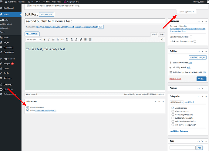Check adventure sports category
This screenshot has height=151, width=209.
[x=173, y=111]
